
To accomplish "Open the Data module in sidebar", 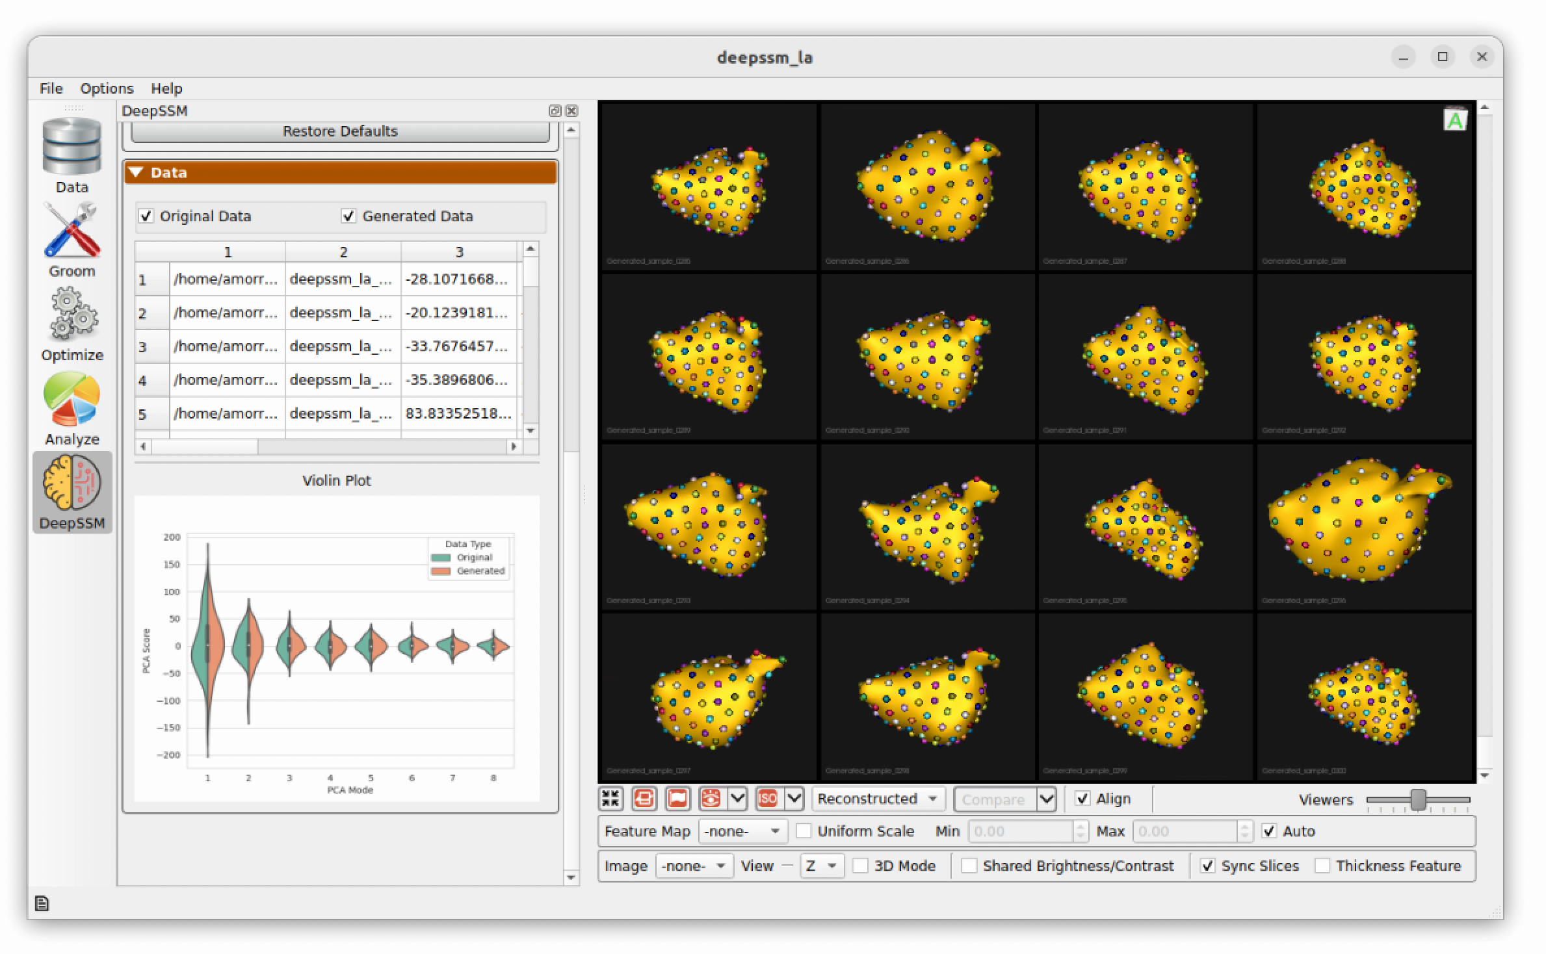I will click(x=72, y=156).
